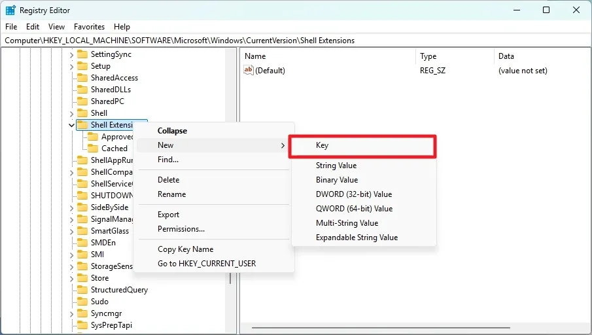
Task: Click the Registry Editor app icon in title bar
Action: coord(10,10)
